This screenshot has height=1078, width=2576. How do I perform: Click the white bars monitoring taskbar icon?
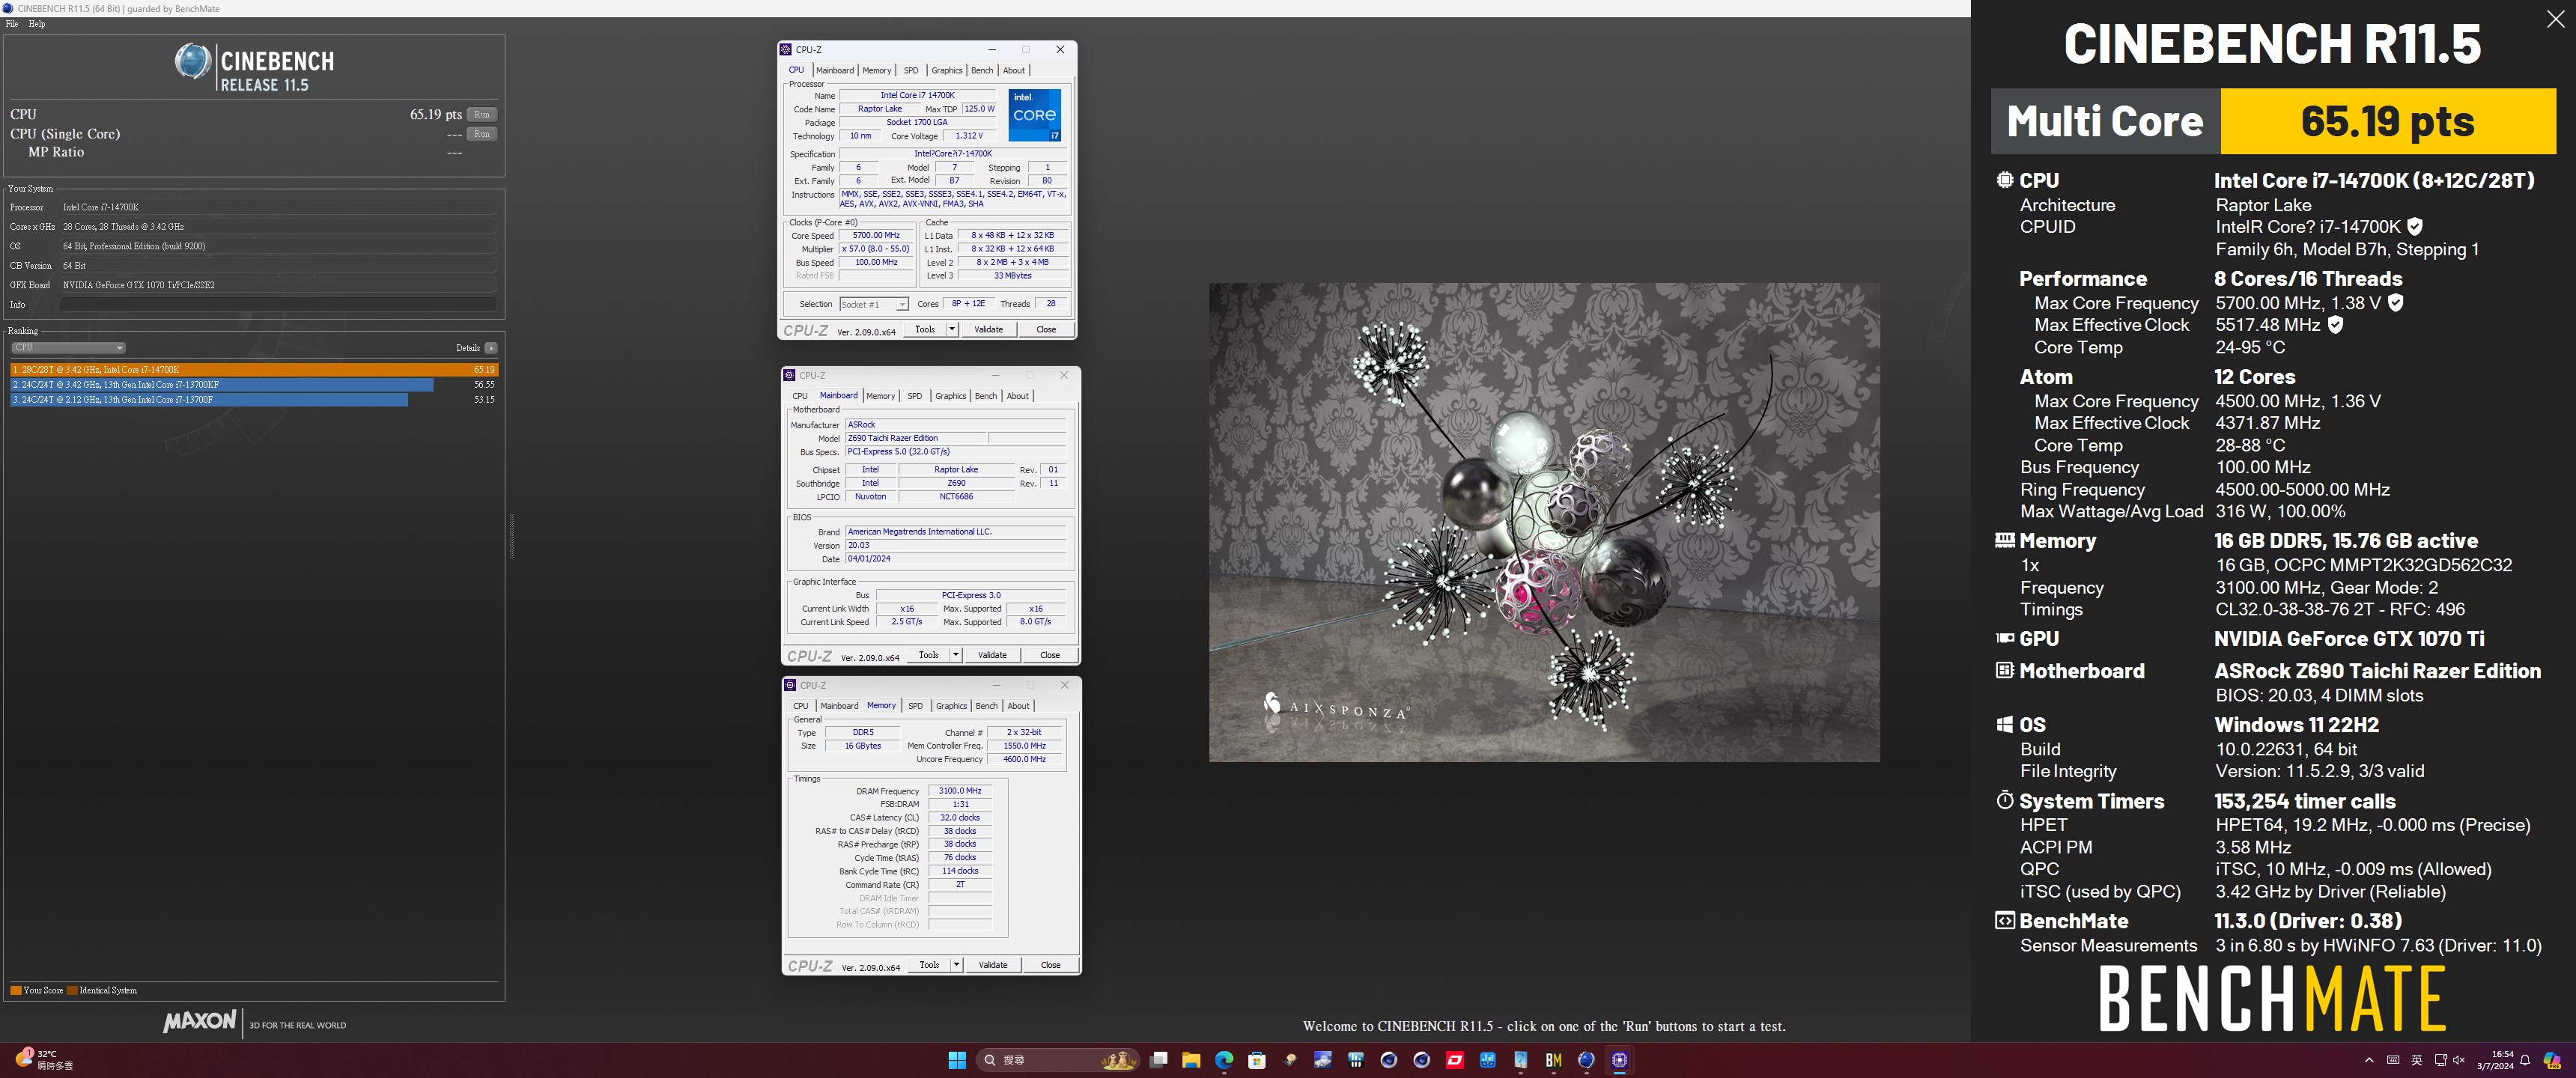1356,1060
